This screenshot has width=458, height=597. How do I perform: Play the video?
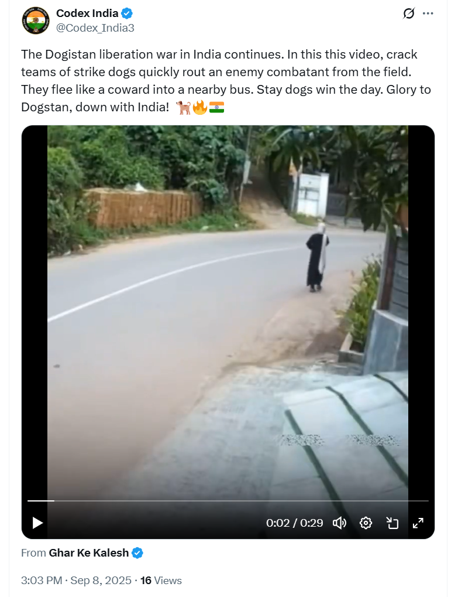coord(37,523)
